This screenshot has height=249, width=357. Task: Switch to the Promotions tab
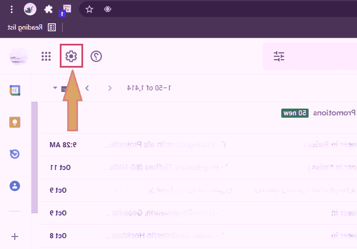pyautogui.click(x=333, y=113)
